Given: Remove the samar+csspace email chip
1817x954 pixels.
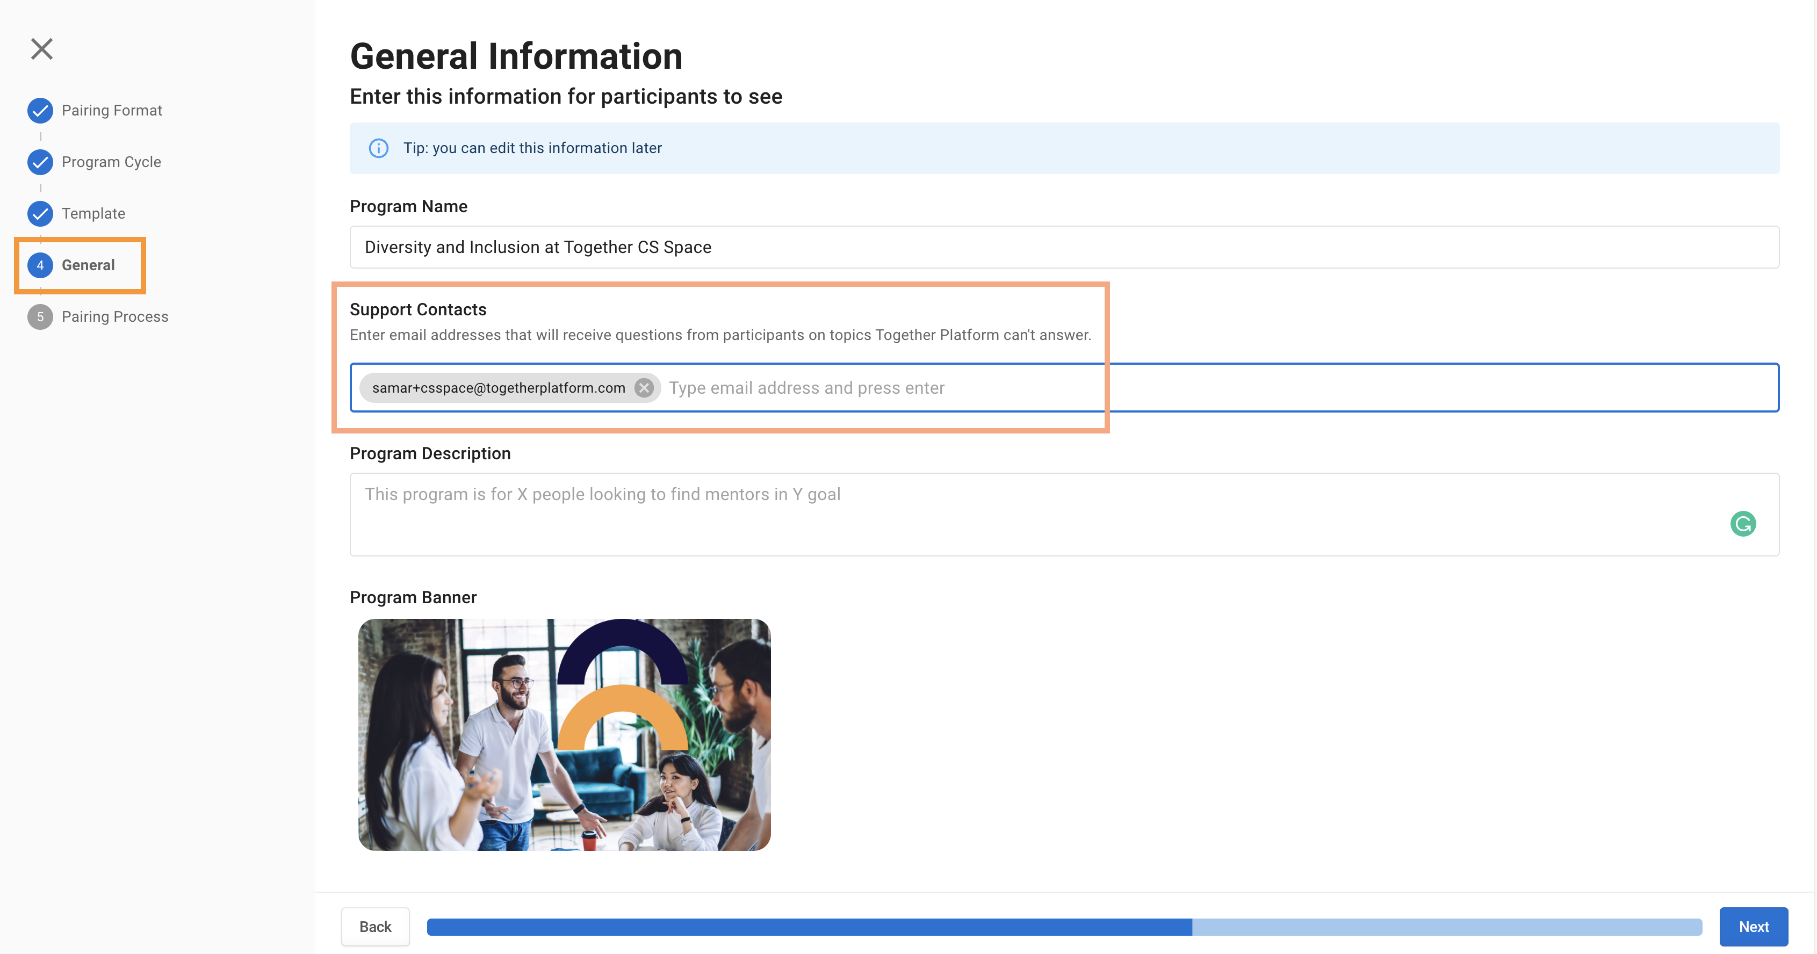Looking at the screenshot, I should (x=644, y=388).
